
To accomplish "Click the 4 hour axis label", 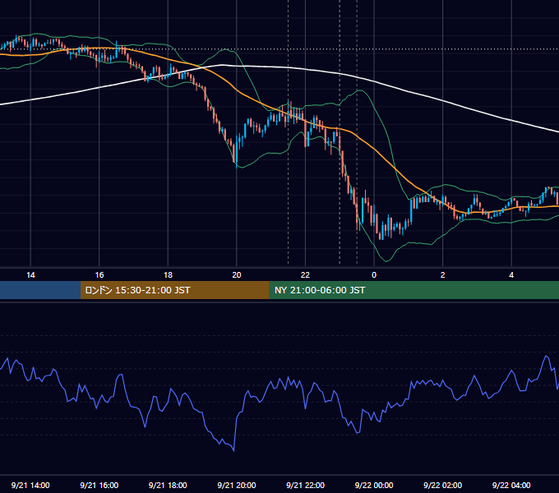I will [511, 275].
